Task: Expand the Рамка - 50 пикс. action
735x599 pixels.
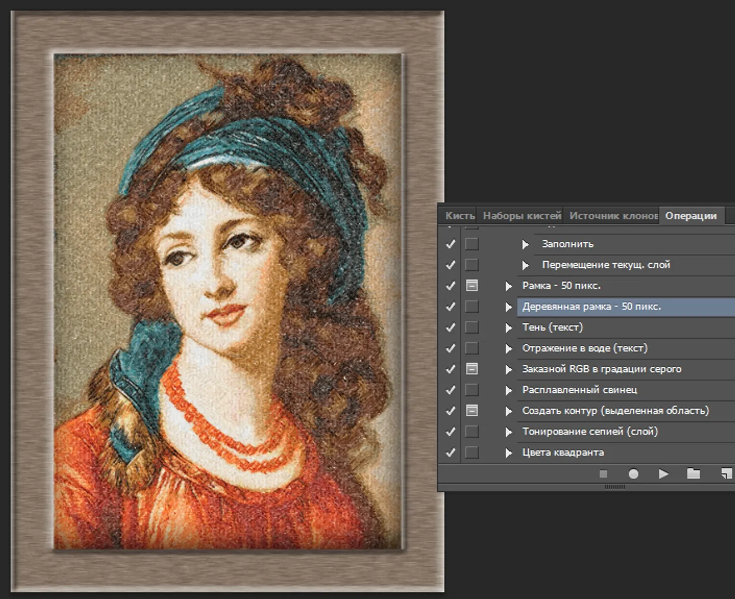Action: (509, 286)
